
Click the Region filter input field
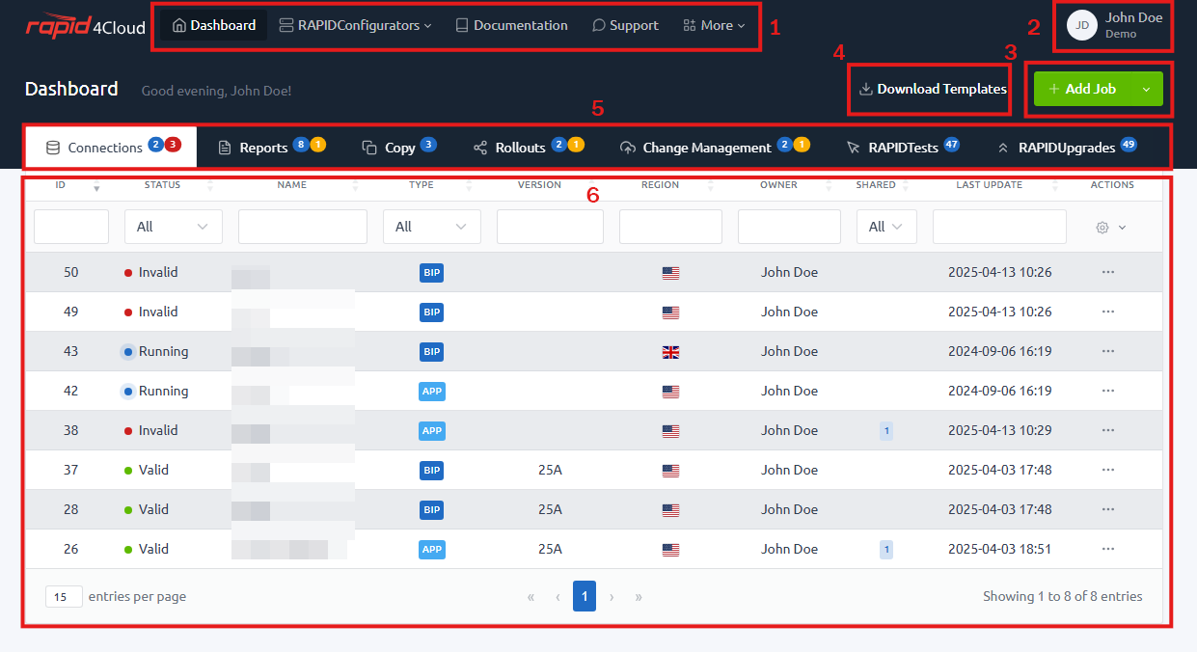tap(670, 227)
